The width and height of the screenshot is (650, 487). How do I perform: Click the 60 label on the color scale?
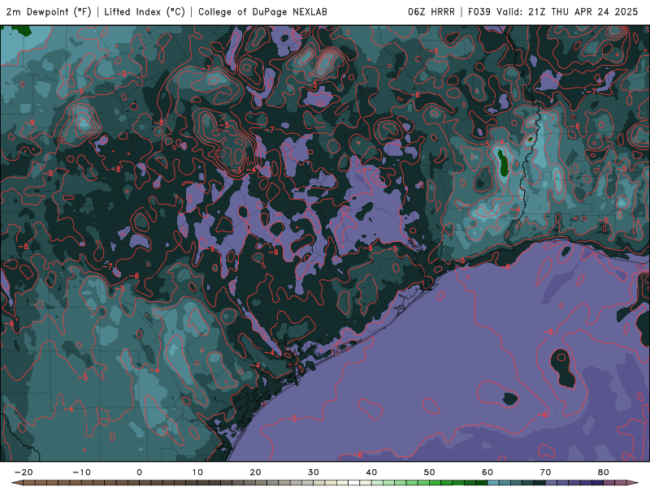coord(487,472)
